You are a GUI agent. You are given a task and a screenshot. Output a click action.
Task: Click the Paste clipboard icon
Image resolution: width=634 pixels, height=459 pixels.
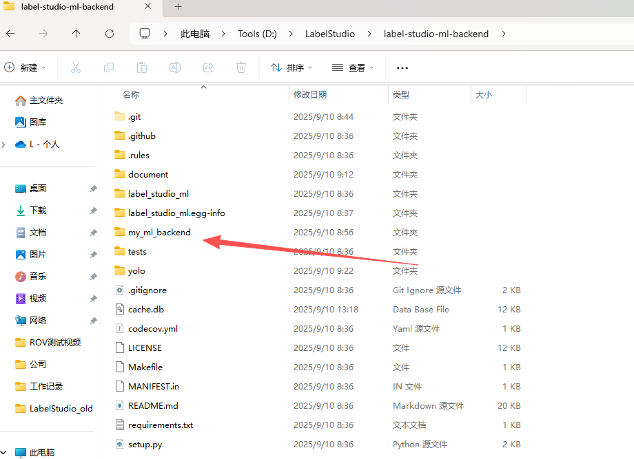click(142, 67)
